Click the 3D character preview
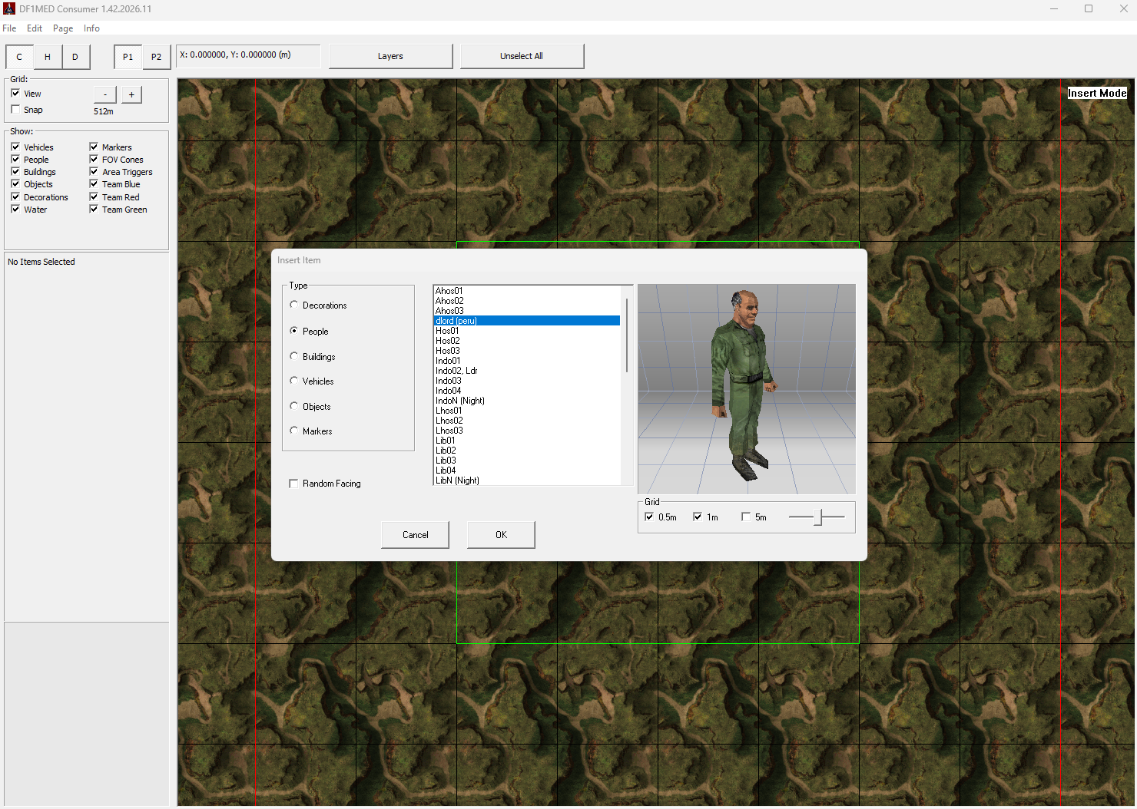Image resolution: width=1137 pixels, height=809 pixels. coord(746,389)
